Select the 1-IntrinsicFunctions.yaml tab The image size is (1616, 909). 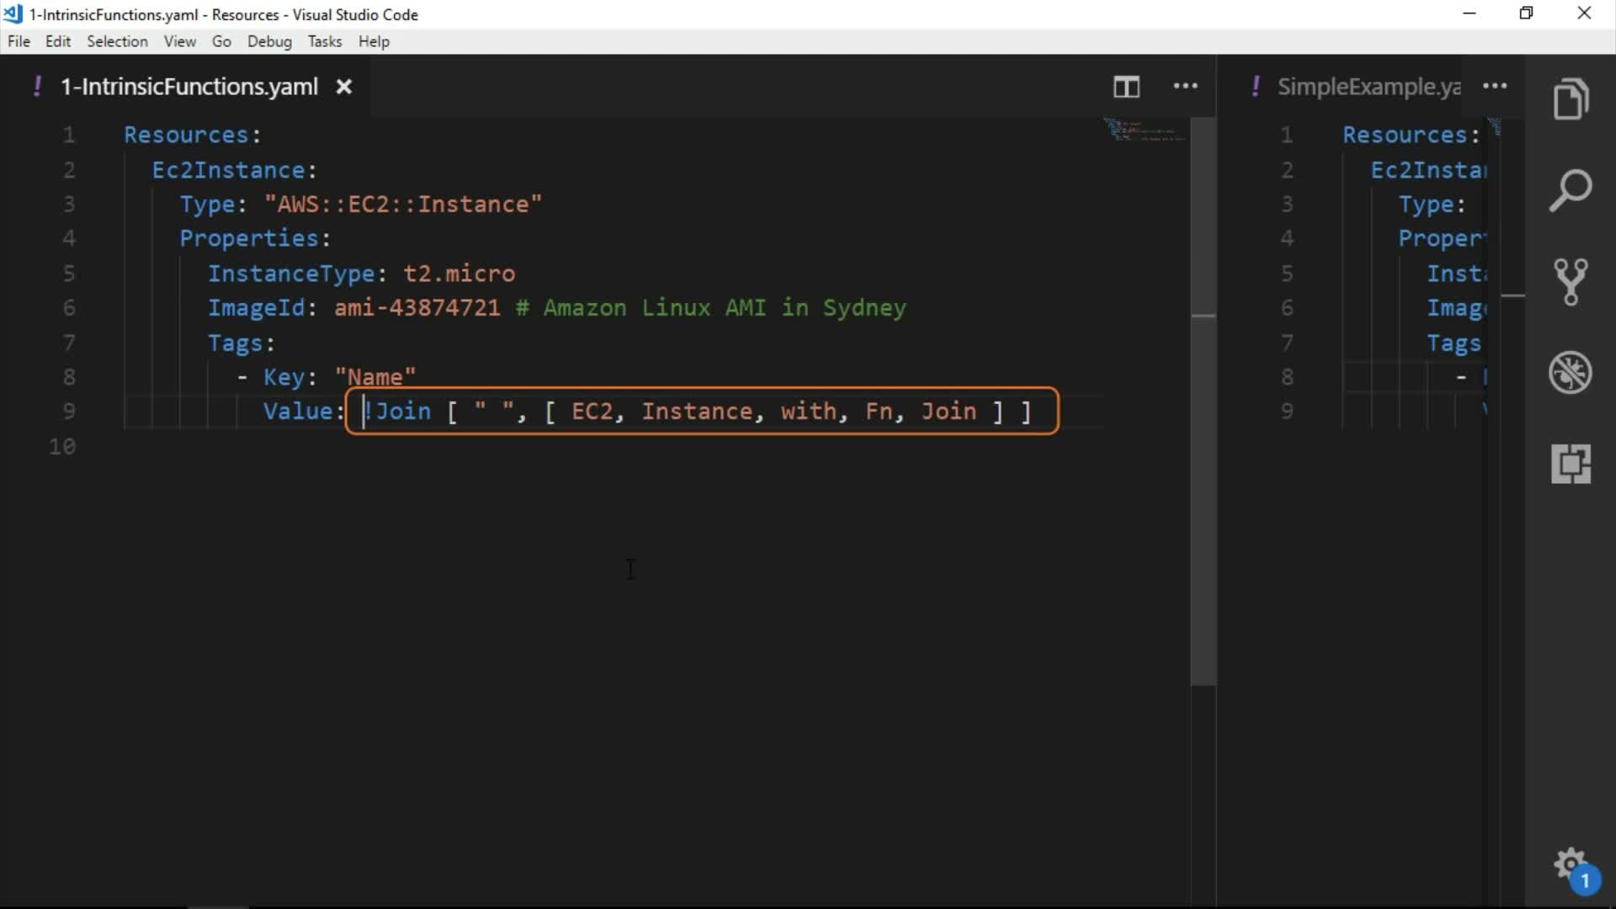click(189, 87)
